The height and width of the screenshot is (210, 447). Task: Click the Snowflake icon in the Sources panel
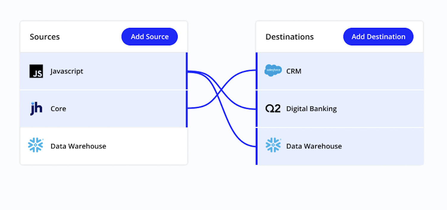tap(35, 145)
